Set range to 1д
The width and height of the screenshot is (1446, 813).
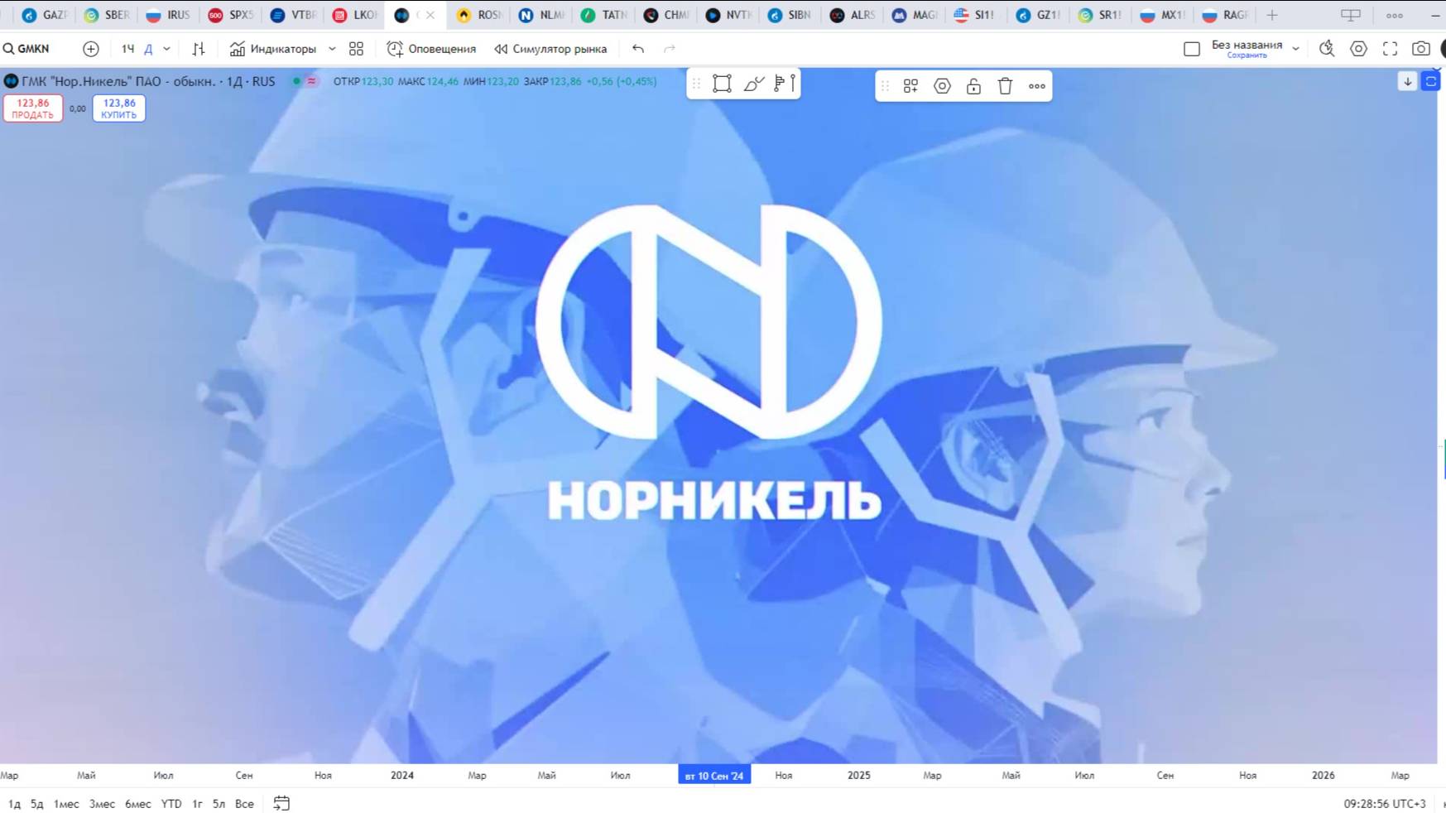14,803
